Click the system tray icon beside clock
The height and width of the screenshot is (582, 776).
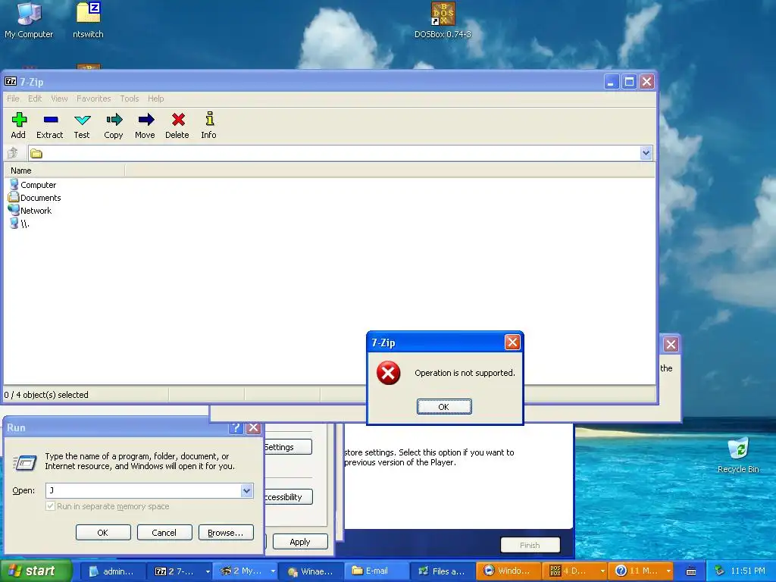719,571
